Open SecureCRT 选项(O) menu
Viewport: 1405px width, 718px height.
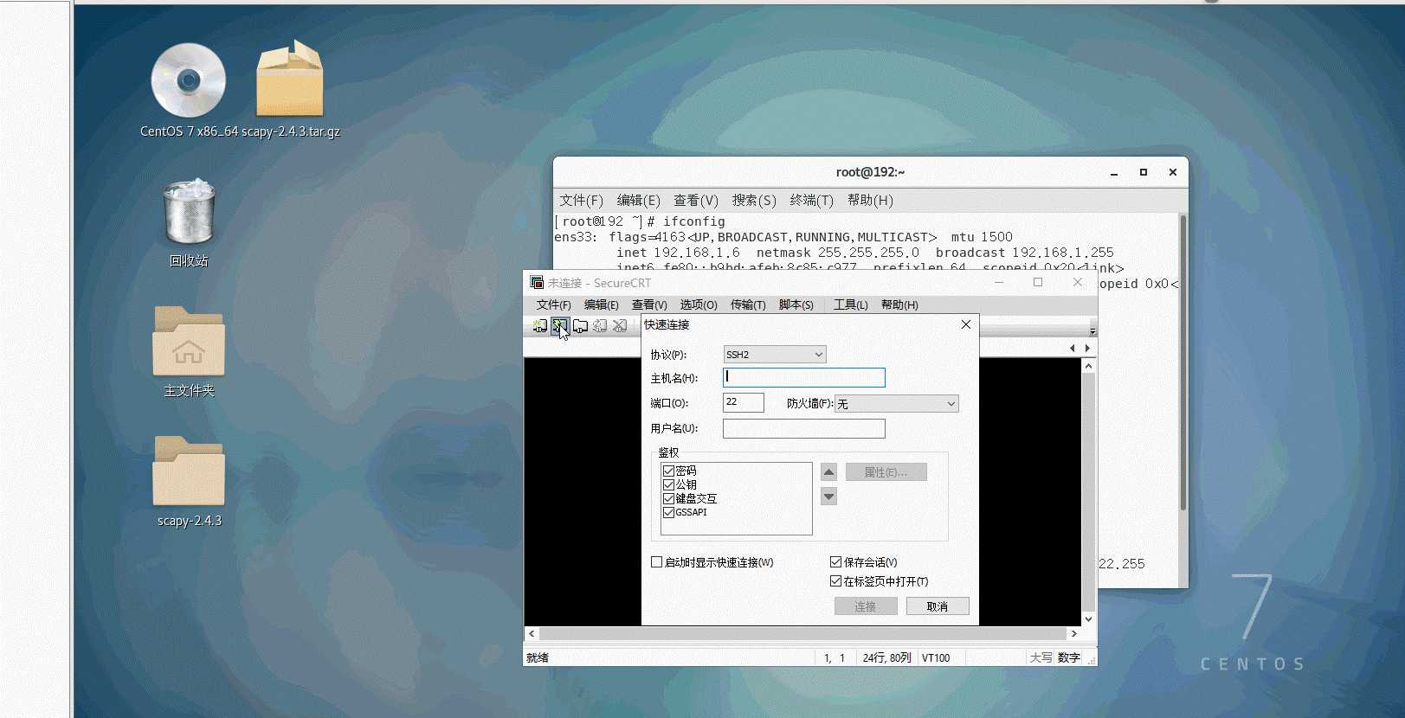tap(699, 305)
